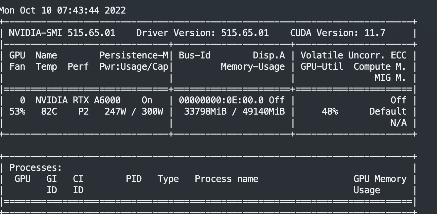Image resolution: width=437 pixels, height=214 pixels.
Task: Click the 'Compute M.' header
Action: (x=380, y=67)
